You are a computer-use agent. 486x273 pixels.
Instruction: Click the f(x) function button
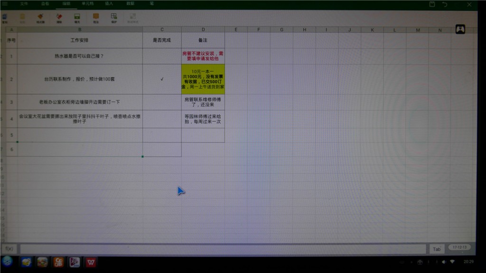pos(9,248)
